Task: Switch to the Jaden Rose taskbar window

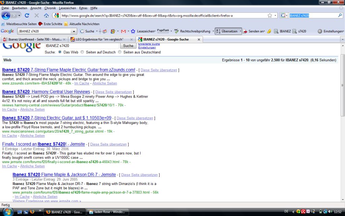Action: tap(107, 212)
